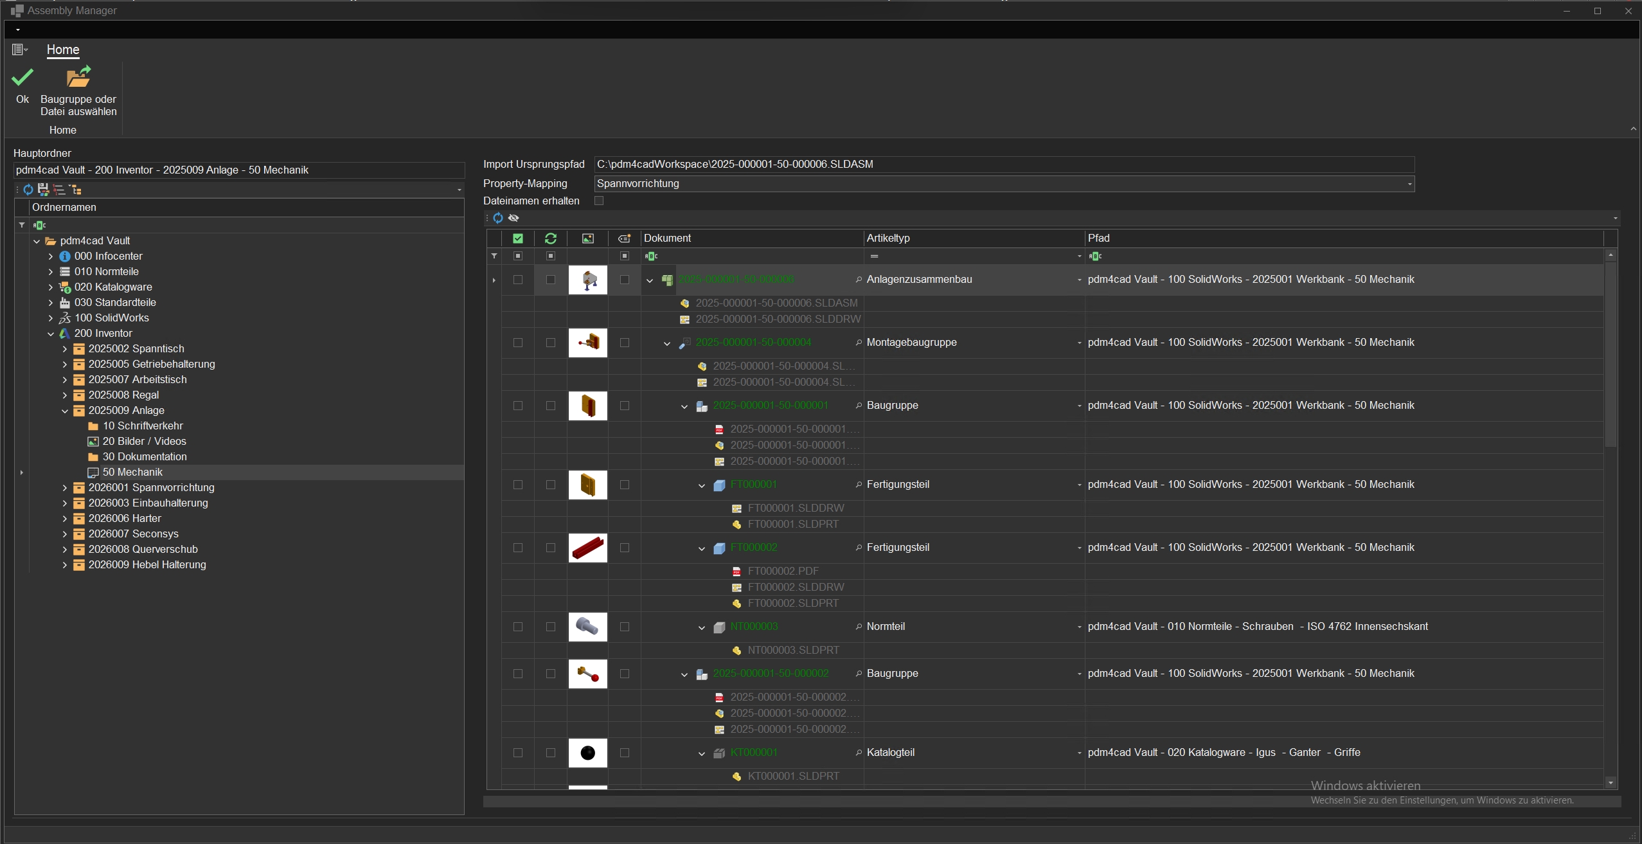Click the blue part icon of FT000002

[x=719, y=548]
